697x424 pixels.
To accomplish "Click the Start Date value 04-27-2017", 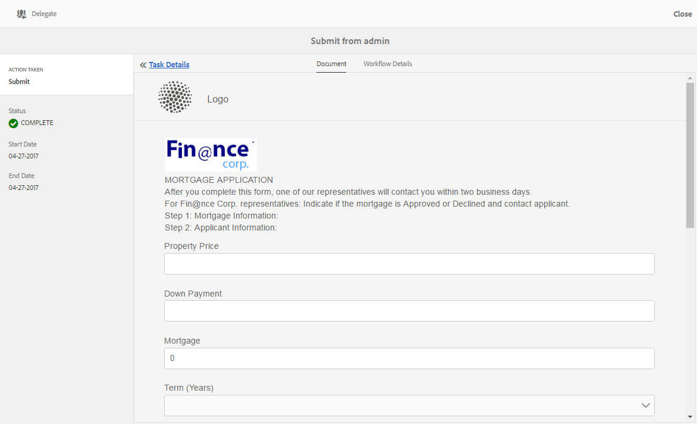I will [x=24, y=156].
